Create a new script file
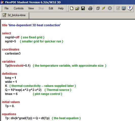 click(72, 8)
